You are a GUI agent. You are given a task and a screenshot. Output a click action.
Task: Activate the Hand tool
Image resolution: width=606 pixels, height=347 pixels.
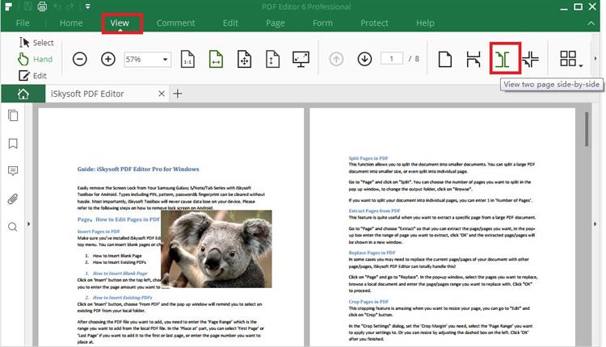click(x=36, y=59)
